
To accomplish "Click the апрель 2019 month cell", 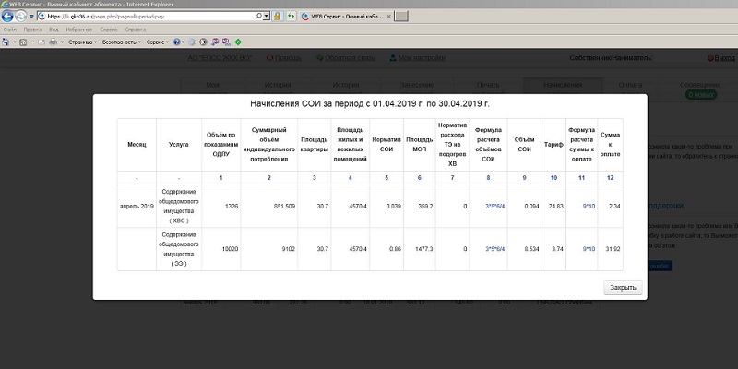I will point(137,206).
